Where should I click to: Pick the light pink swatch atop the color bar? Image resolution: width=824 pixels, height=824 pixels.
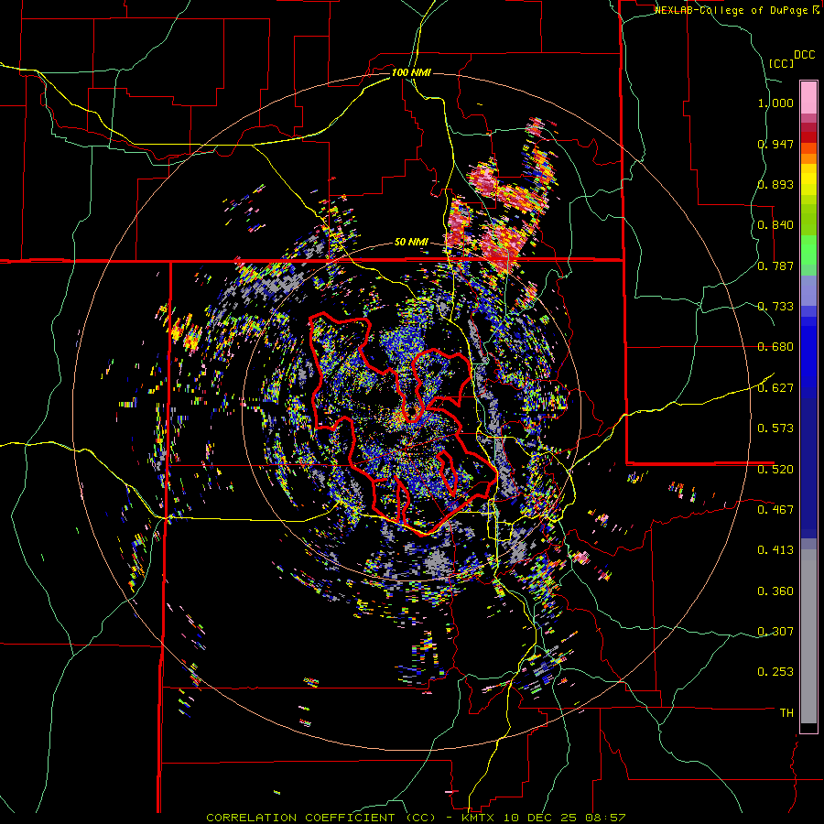tap(808, 97)
